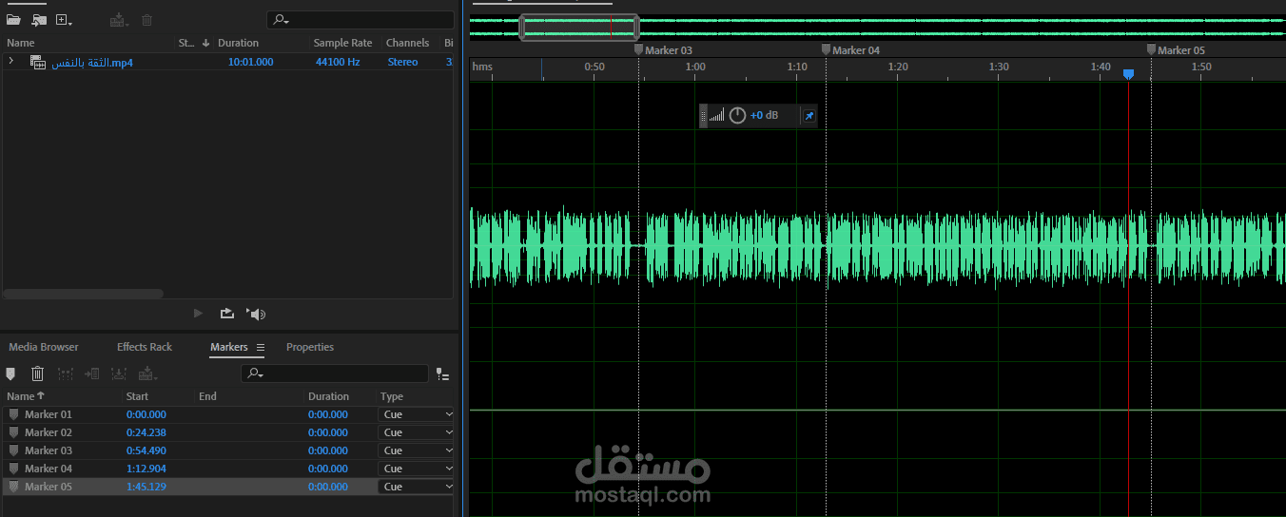Open the Markers panel hamburger menu

point(261,348)
